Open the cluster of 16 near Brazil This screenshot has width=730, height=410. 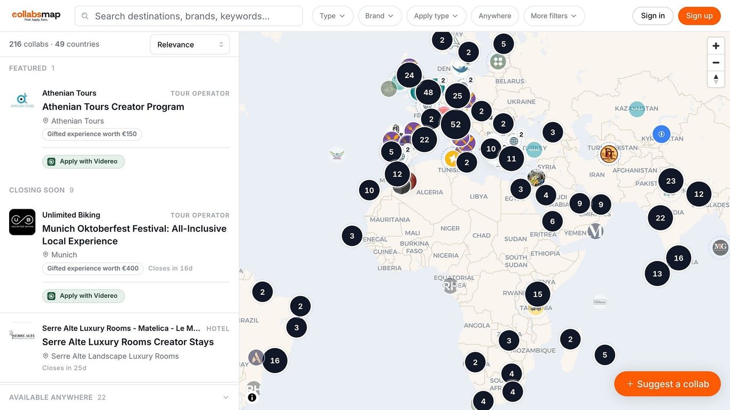(x=275, y=360)
